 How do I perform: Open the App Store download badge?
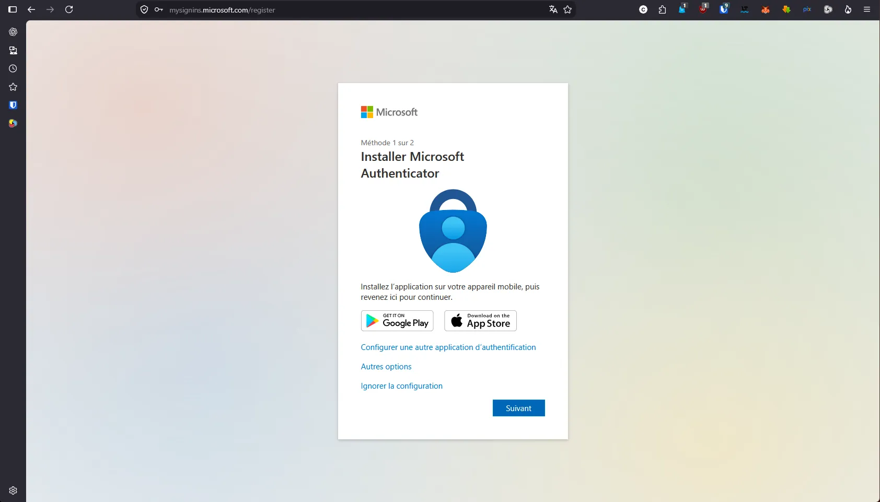(x=480, y=321)
